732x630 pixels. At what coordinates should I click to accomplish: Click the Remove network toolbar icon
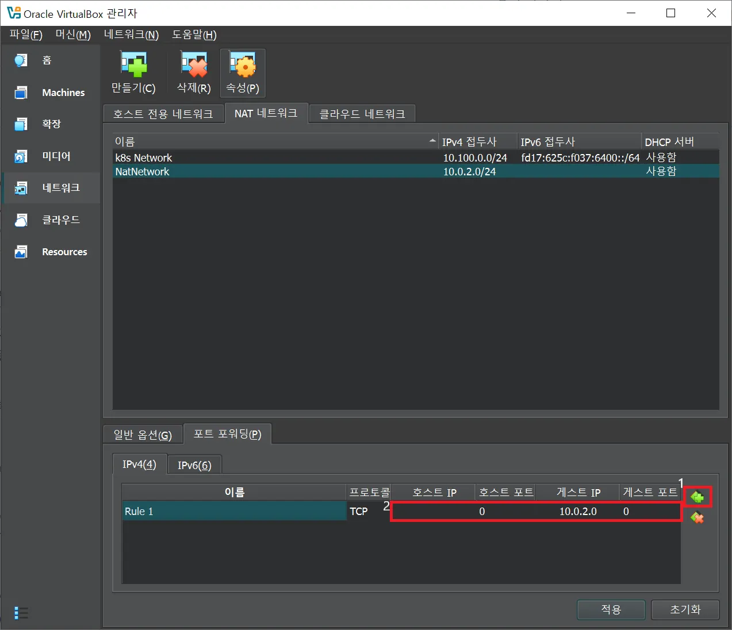coord(194,72)
